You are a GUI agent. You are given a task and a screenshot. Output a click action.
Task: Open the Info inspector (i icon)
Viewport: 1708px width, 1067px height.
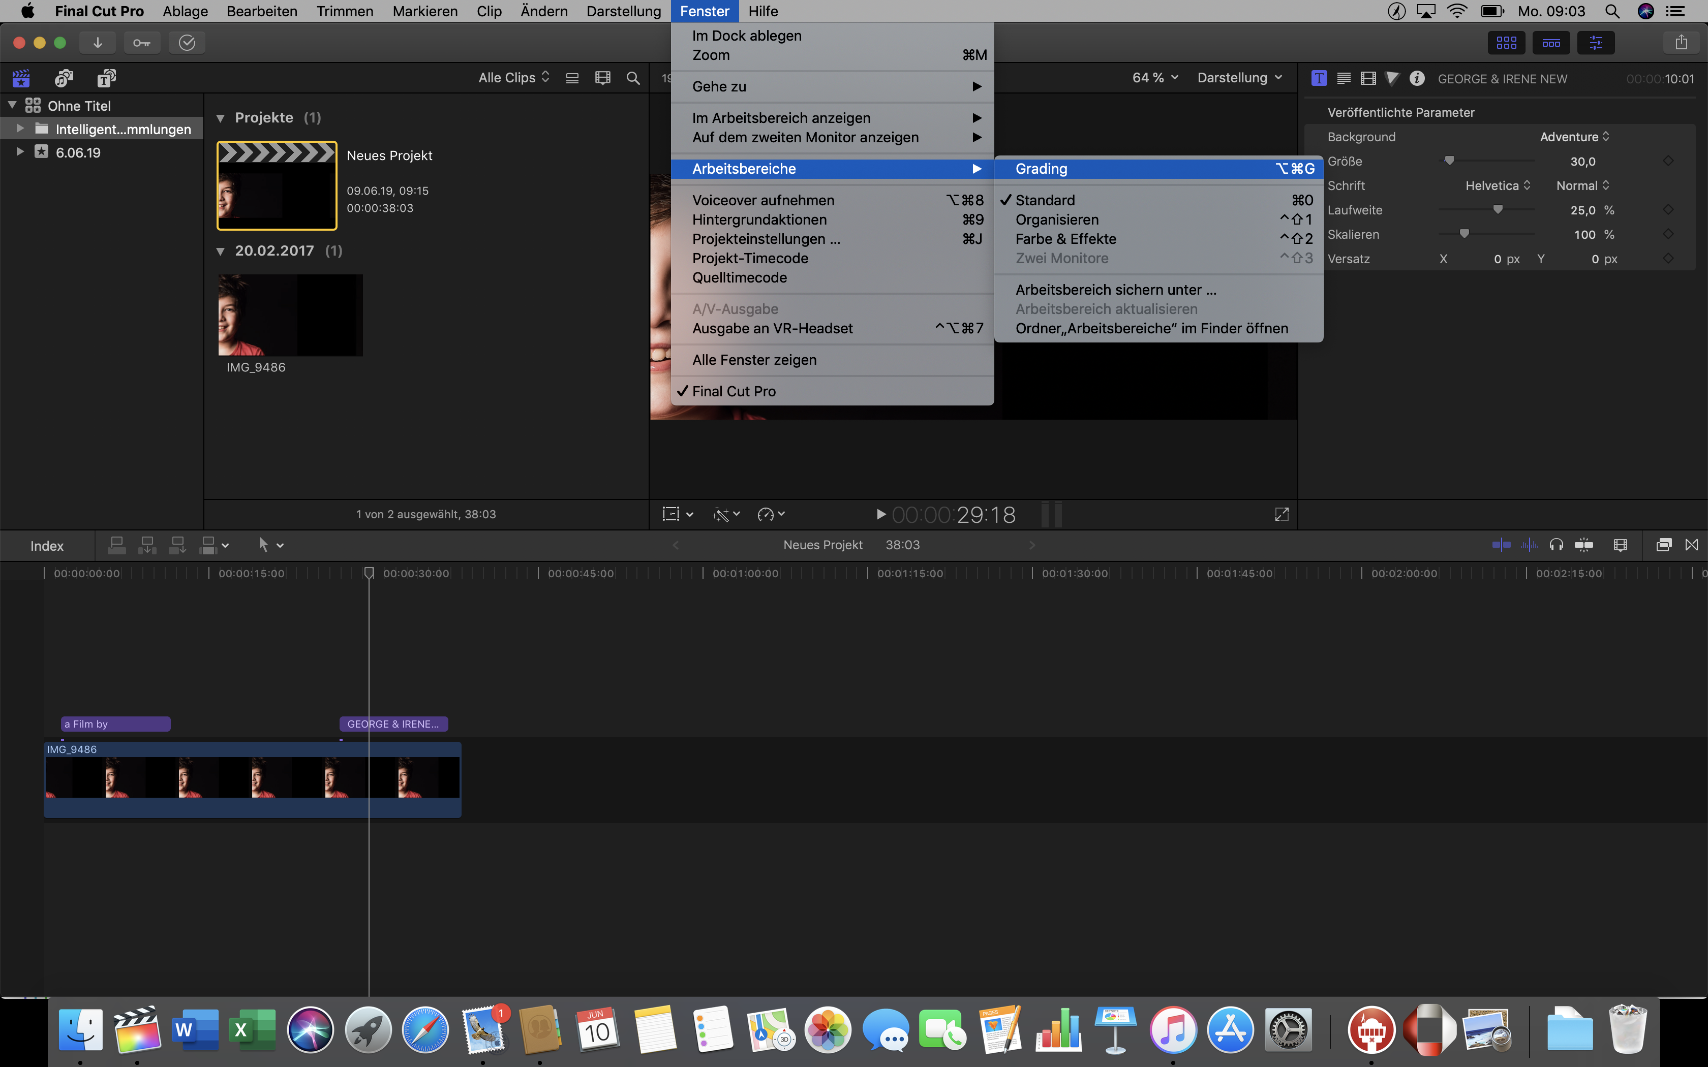point(1417,78)
